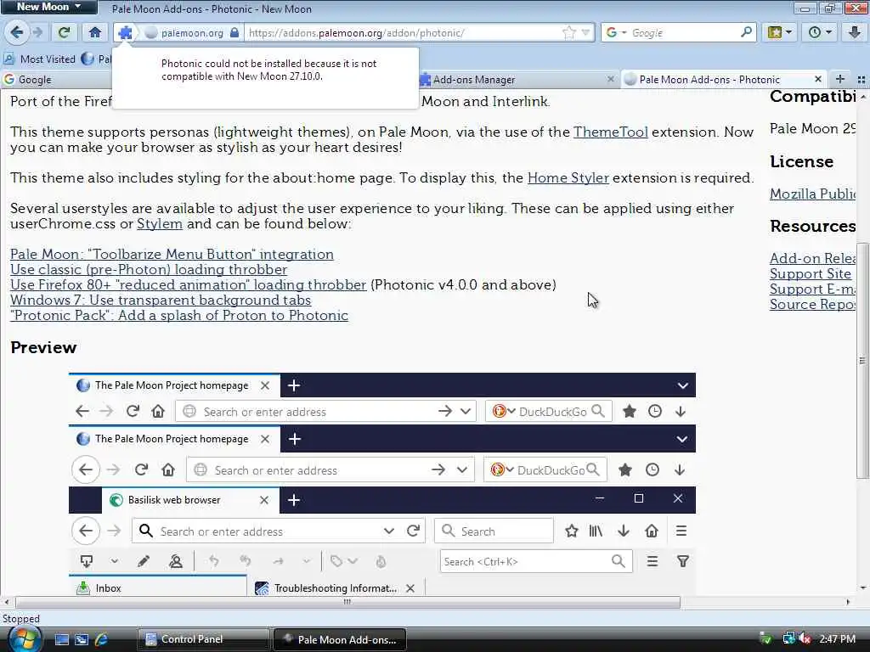Close the Add-ons Manager tab
Viewport: 870px width, 652px height.
coord(610,79)
